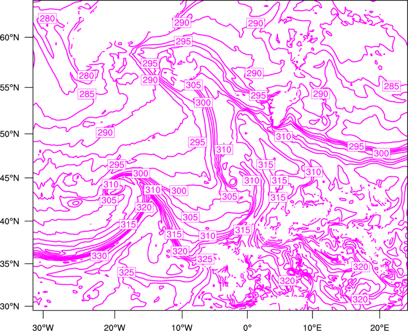The image size is (408, 331).
Task: Click the 35°N latitude axis label
Action: point(10,264)
